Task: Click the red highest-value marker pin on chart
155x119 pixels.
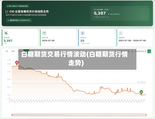Action: [x=17, y=63]
